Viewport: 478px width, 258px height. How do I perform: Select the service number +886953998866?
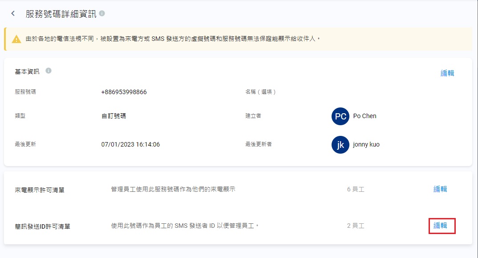point(124,92)
